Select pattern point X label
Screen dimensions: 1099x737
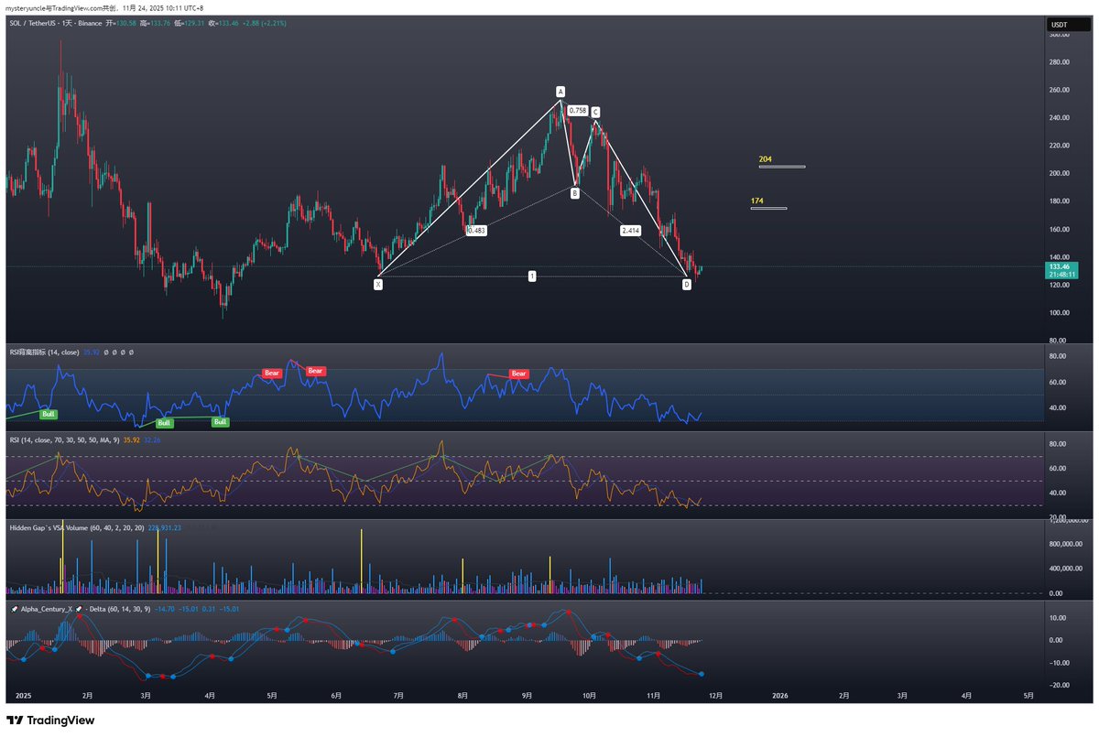point(377,285)
